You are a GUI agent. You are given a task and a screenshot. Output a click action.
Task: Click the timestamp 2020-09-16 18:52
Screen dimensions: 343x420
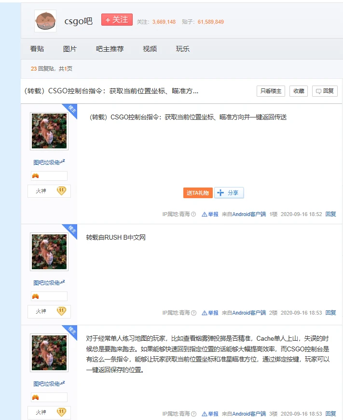(302, 214)
